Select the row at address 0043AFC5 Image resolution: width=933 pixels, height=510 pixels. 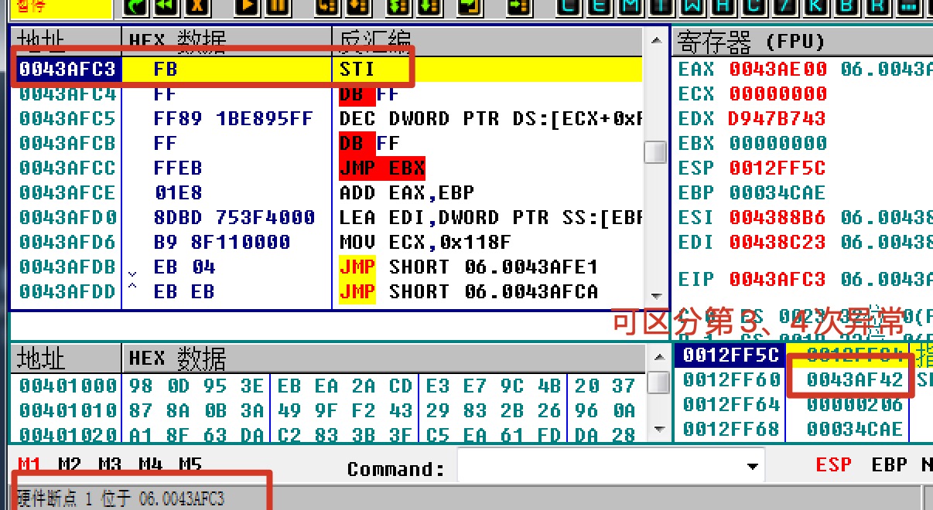(x=328, y=119)
